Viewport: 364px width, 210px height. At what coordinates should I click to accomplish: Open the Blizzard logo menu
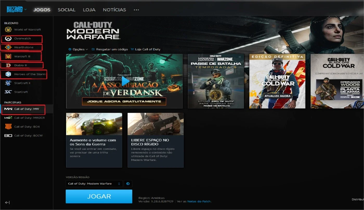(x=17, y=10)
